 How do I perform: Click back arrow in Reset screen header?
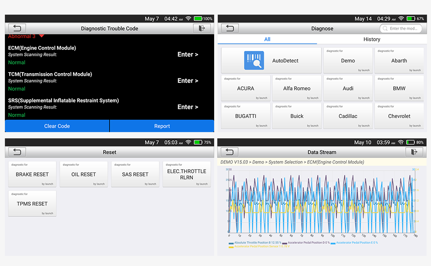coord(17,152)
